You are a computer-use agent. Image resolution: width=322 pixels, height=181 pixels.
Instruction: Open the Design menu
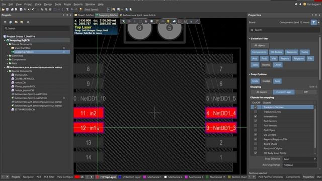click(48, 4)
